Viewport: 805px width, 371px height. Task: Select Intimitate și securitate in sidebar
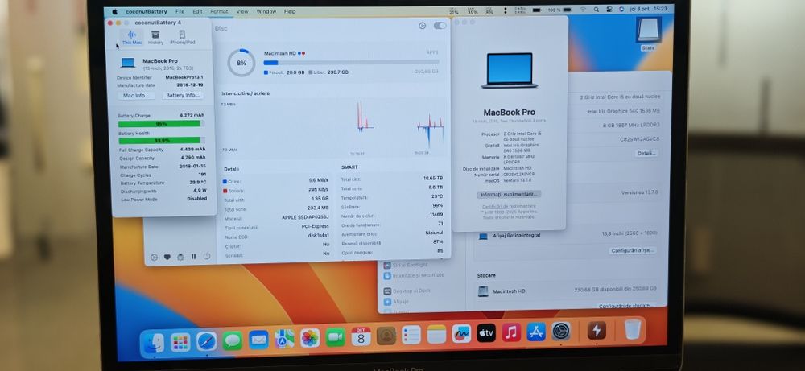click(413, 275)
